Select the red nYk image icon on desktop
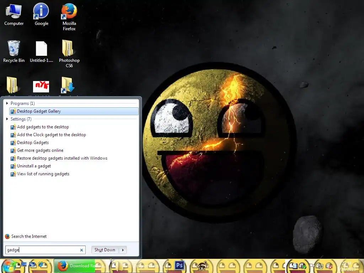Screen dimensions: 364x273 click(41, 87)
